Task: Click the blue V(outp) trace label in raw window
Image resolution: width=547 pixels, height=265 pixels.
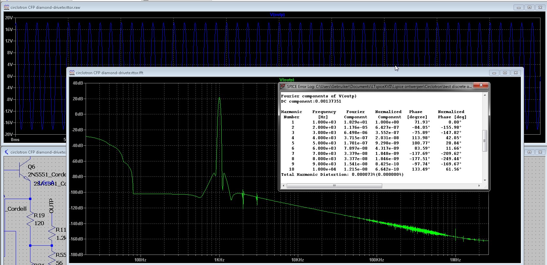Action: click(x=277, y=14)
